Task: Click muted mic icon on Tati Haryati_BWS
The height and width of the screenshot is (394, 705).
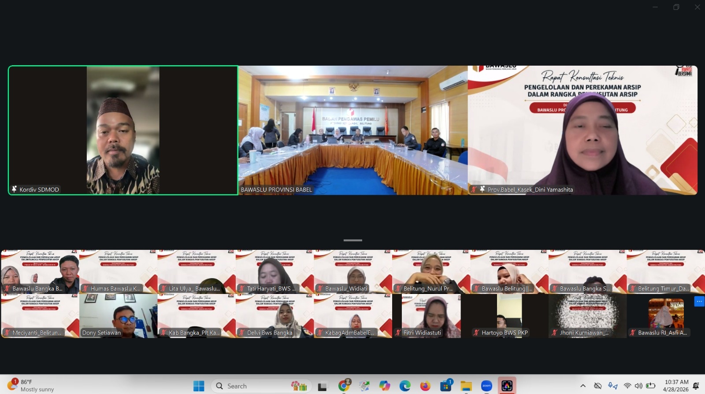Action: tap(241, 289)
